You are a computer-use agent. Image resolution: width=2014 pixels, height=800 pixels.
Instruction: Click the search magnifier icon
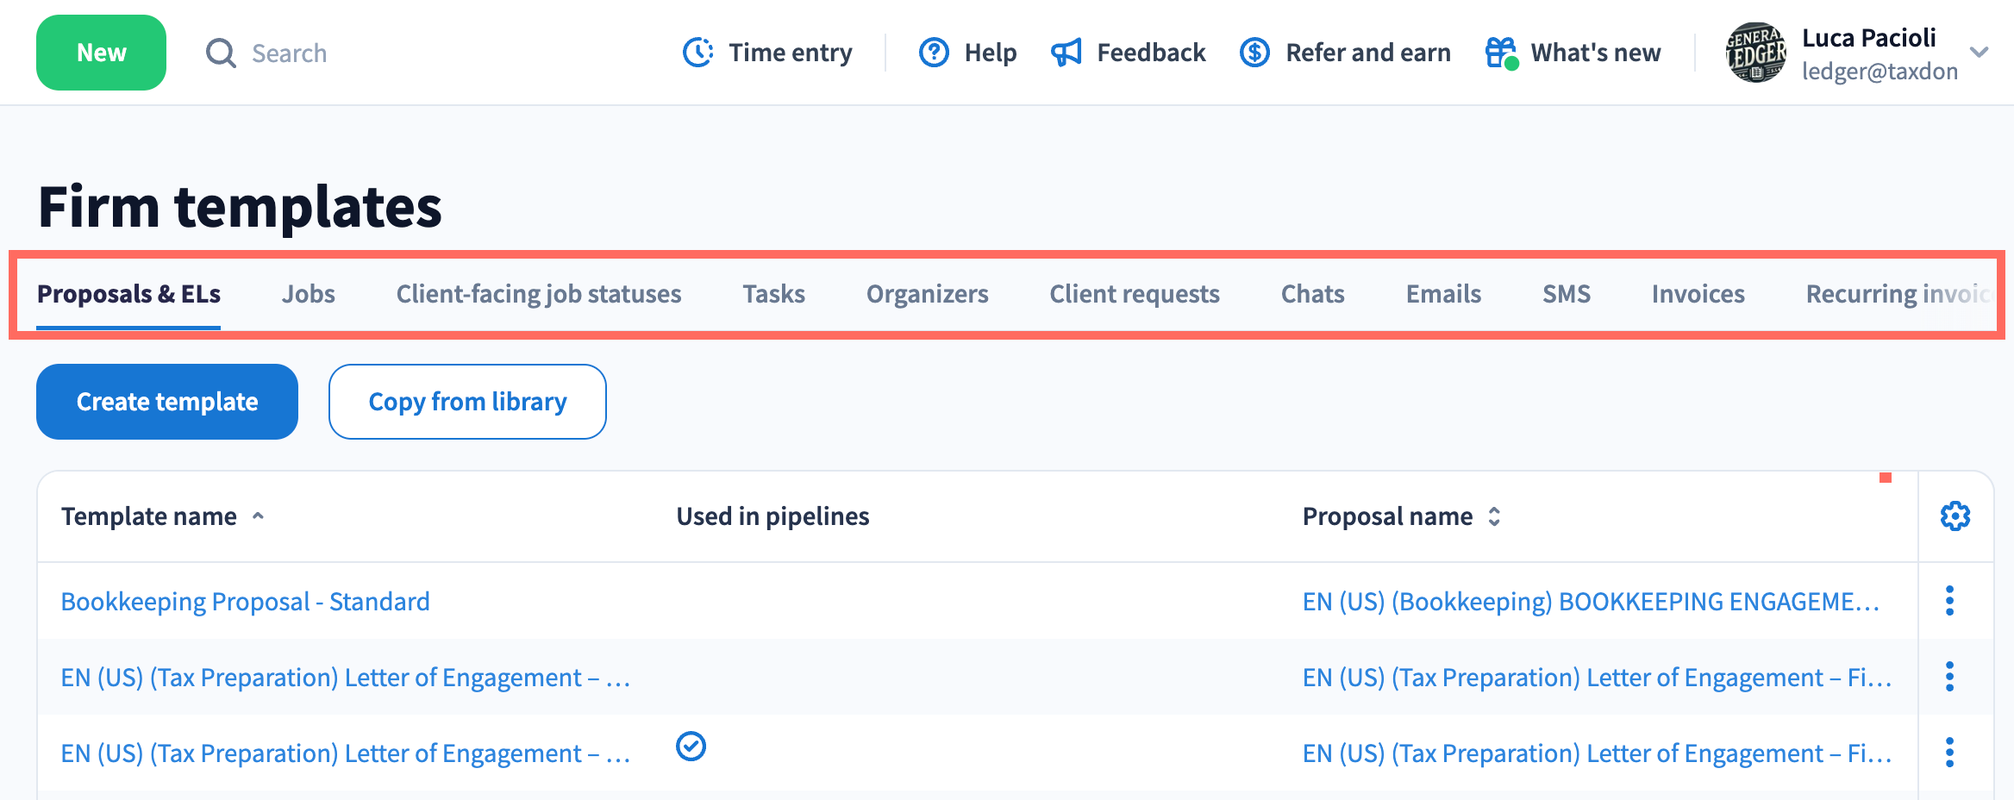[221, 53]
